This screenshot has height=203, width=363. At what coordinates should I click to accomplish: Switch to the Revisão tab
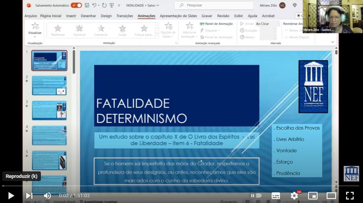click(223, 16)
